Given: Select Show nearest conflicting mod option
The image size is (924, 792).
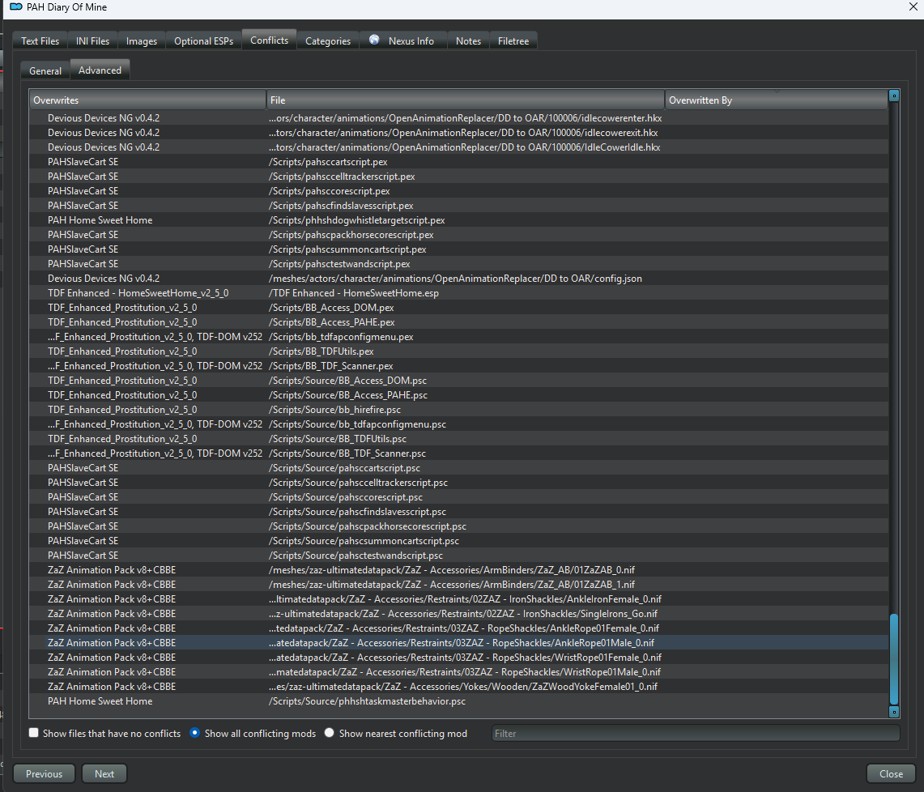Looking at the screenshot, I should (x=329, y=733).
